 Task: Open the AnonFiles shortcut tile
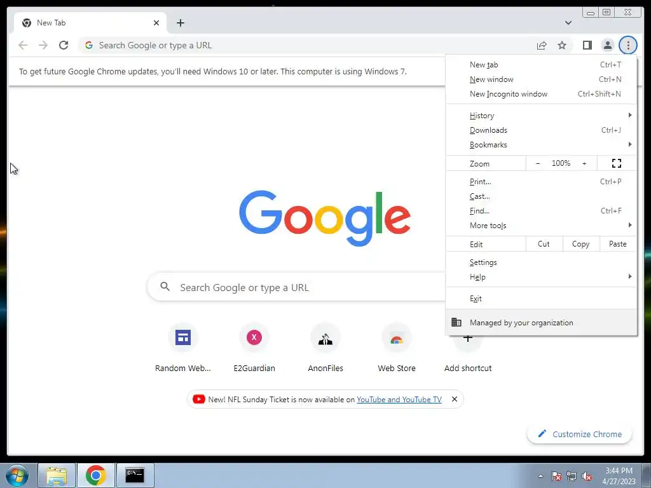point(325,348)
